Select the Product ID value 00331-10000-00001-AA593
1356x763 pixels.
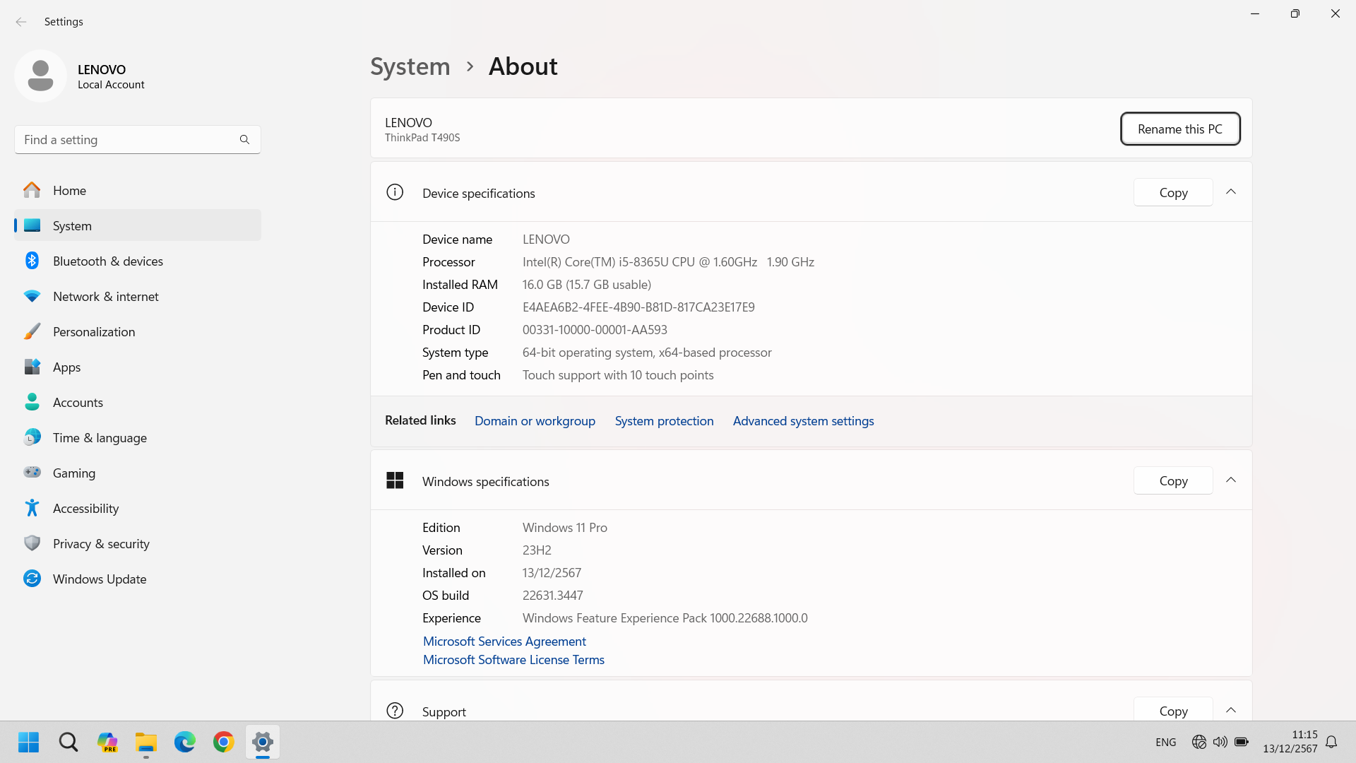coord(595,330)
